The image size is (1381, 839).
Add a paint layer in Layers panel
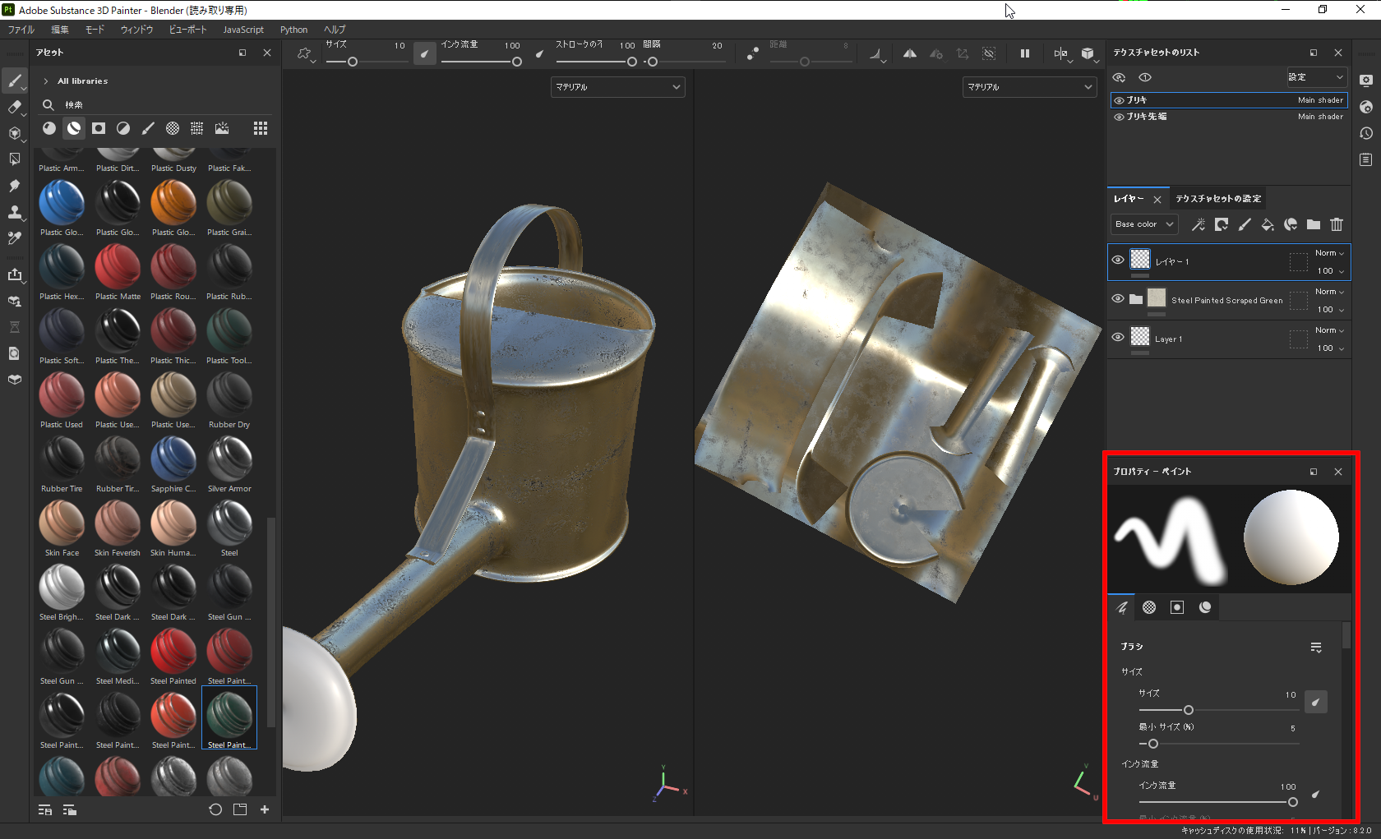[1245, 224]
